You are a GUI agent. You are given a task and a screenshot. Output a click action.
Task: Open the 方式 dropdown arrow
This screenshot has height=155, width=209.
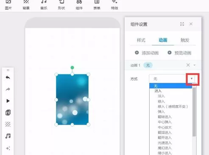pyautogui.click(x=192, y=79)
